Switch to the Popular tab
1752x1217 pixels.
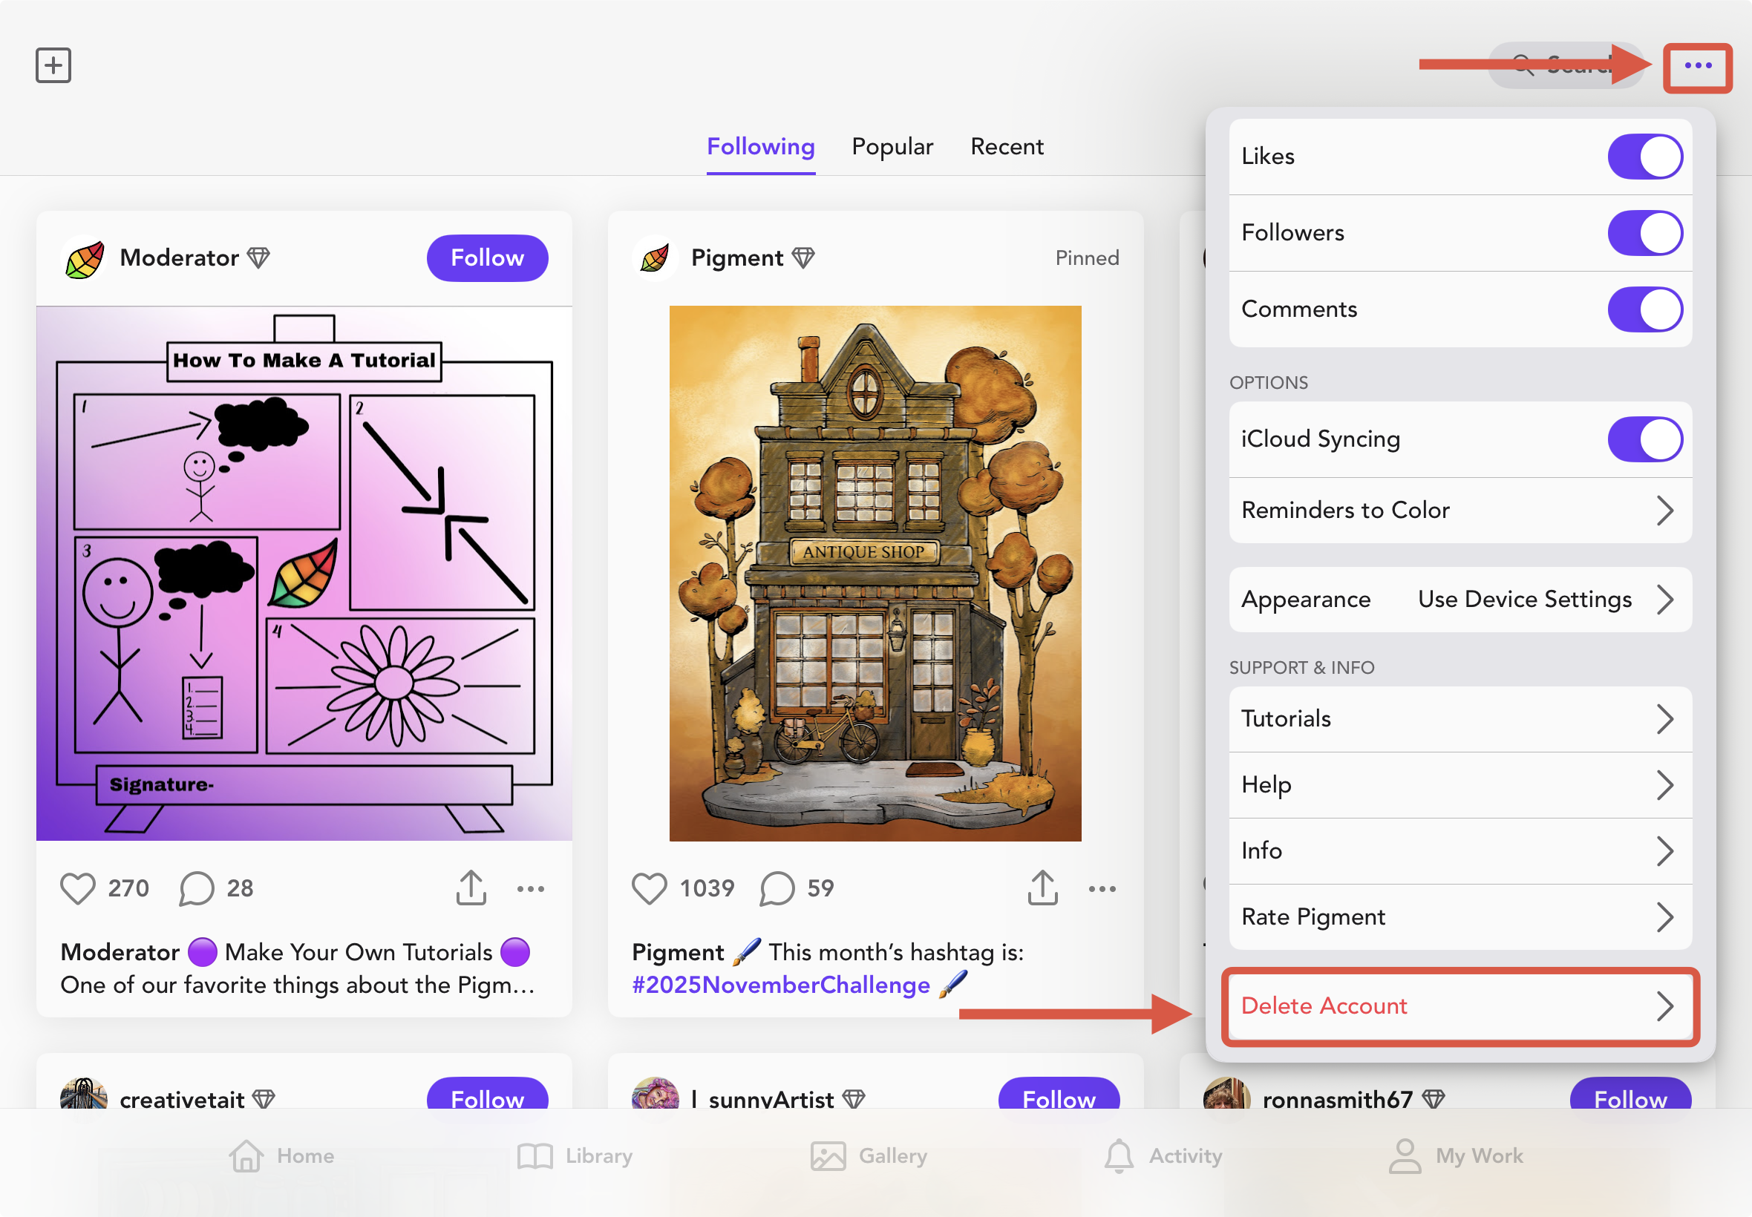click(x=892, y=147)
